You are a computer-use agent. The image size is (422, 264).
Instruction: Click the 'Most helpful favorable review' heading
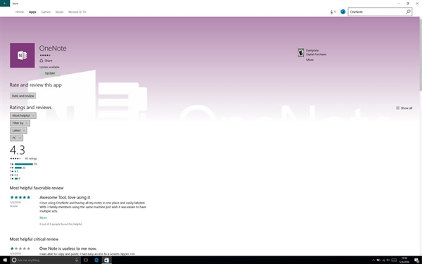[x=37, y=188]
